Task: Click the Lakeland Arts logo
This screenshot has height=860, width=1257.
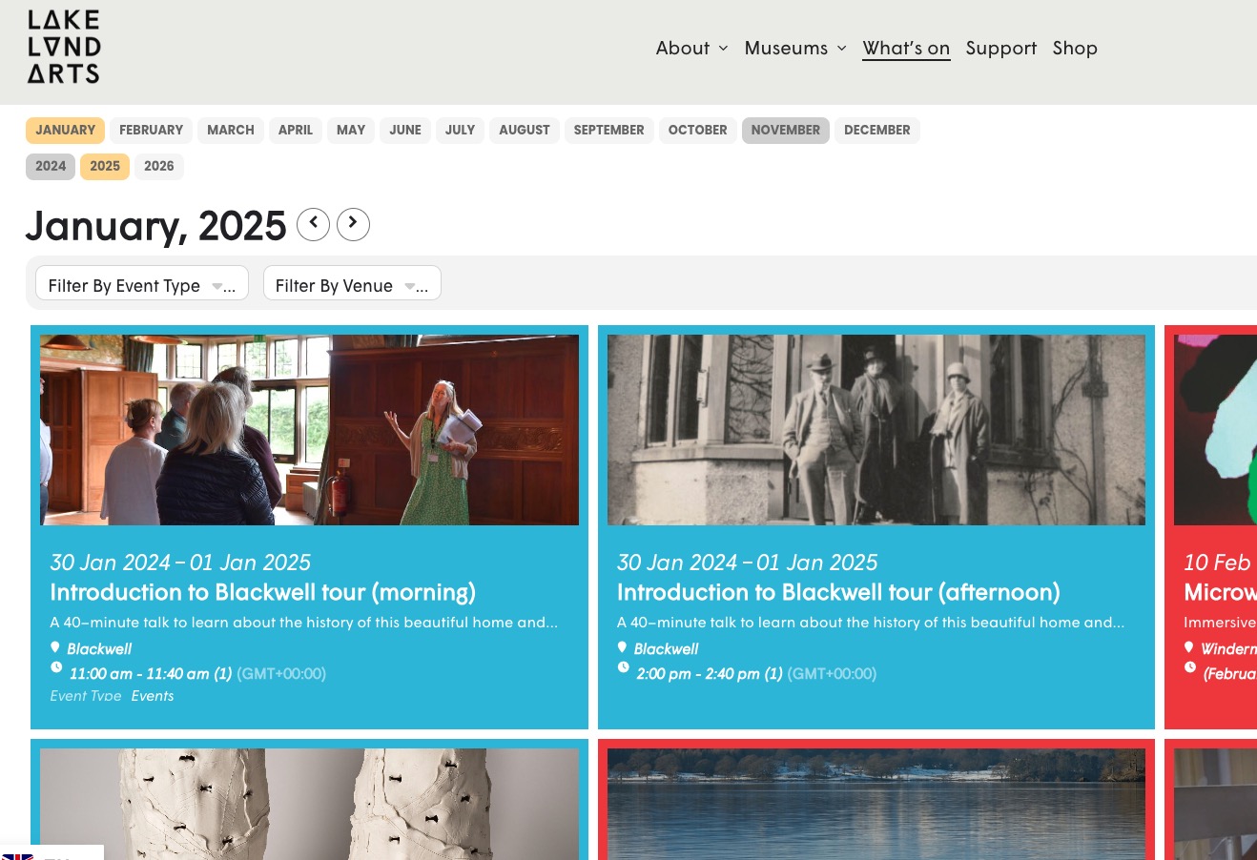Action: [x=64, y=47]
